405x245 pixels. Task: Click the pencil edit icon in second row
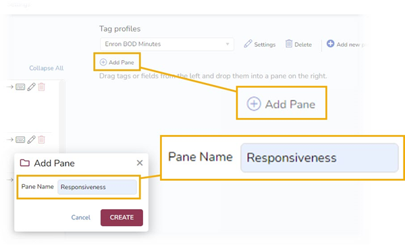[32, 140]
